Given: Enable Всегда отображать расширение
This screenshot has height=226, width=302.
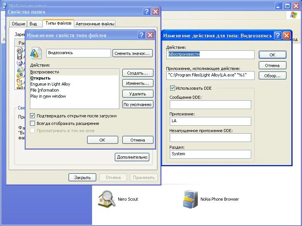Looking at the screenshot, I should [x=33, y=123].
